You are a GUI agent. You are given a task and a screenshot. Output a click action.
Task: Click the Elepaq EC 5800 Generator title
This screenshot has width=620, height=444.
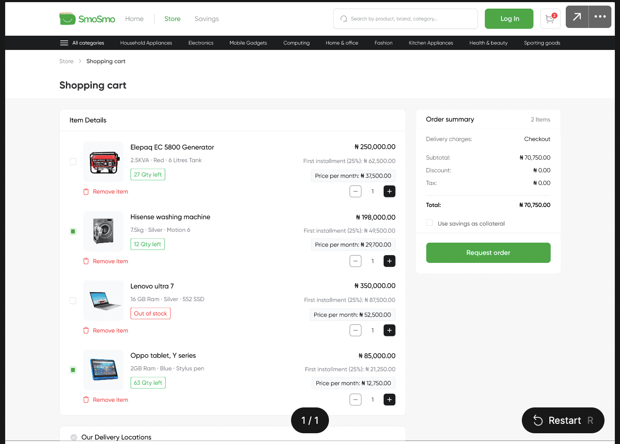click(x=172, y=147)
